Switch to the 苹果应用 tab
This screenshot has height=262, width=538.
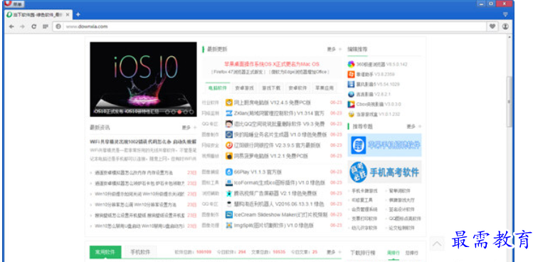(325, 88)
